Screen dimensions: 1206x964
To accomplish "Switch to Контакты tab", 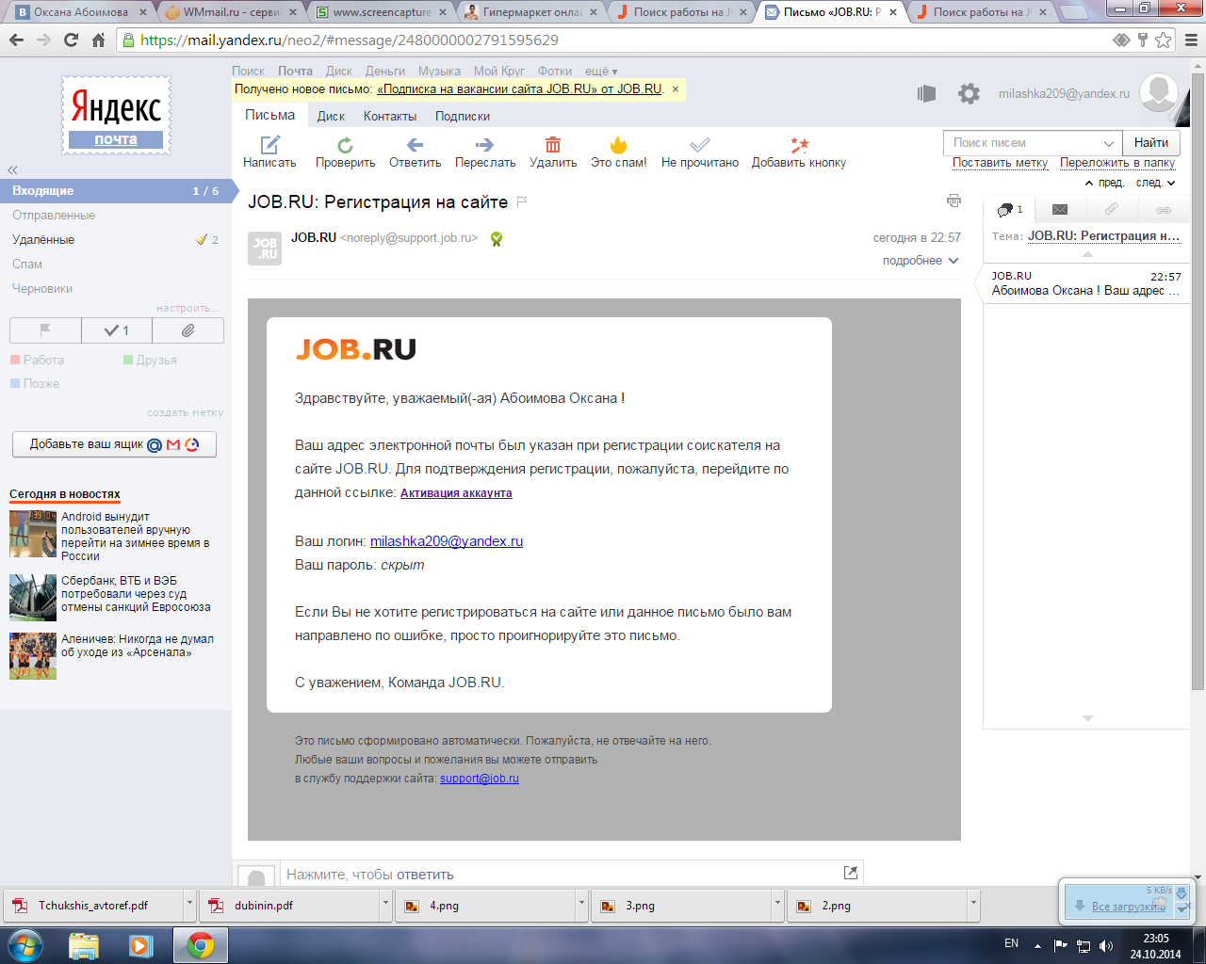I will coord(390,117).
